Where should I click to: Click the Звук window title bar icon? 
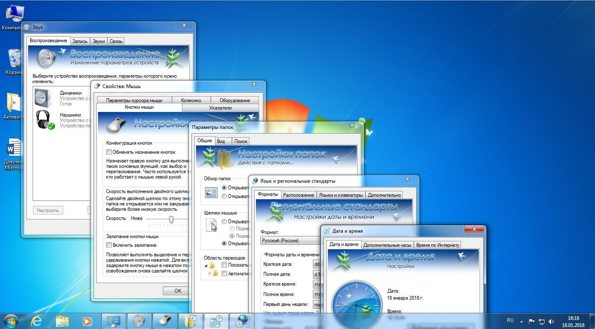(x=27, y=27)
